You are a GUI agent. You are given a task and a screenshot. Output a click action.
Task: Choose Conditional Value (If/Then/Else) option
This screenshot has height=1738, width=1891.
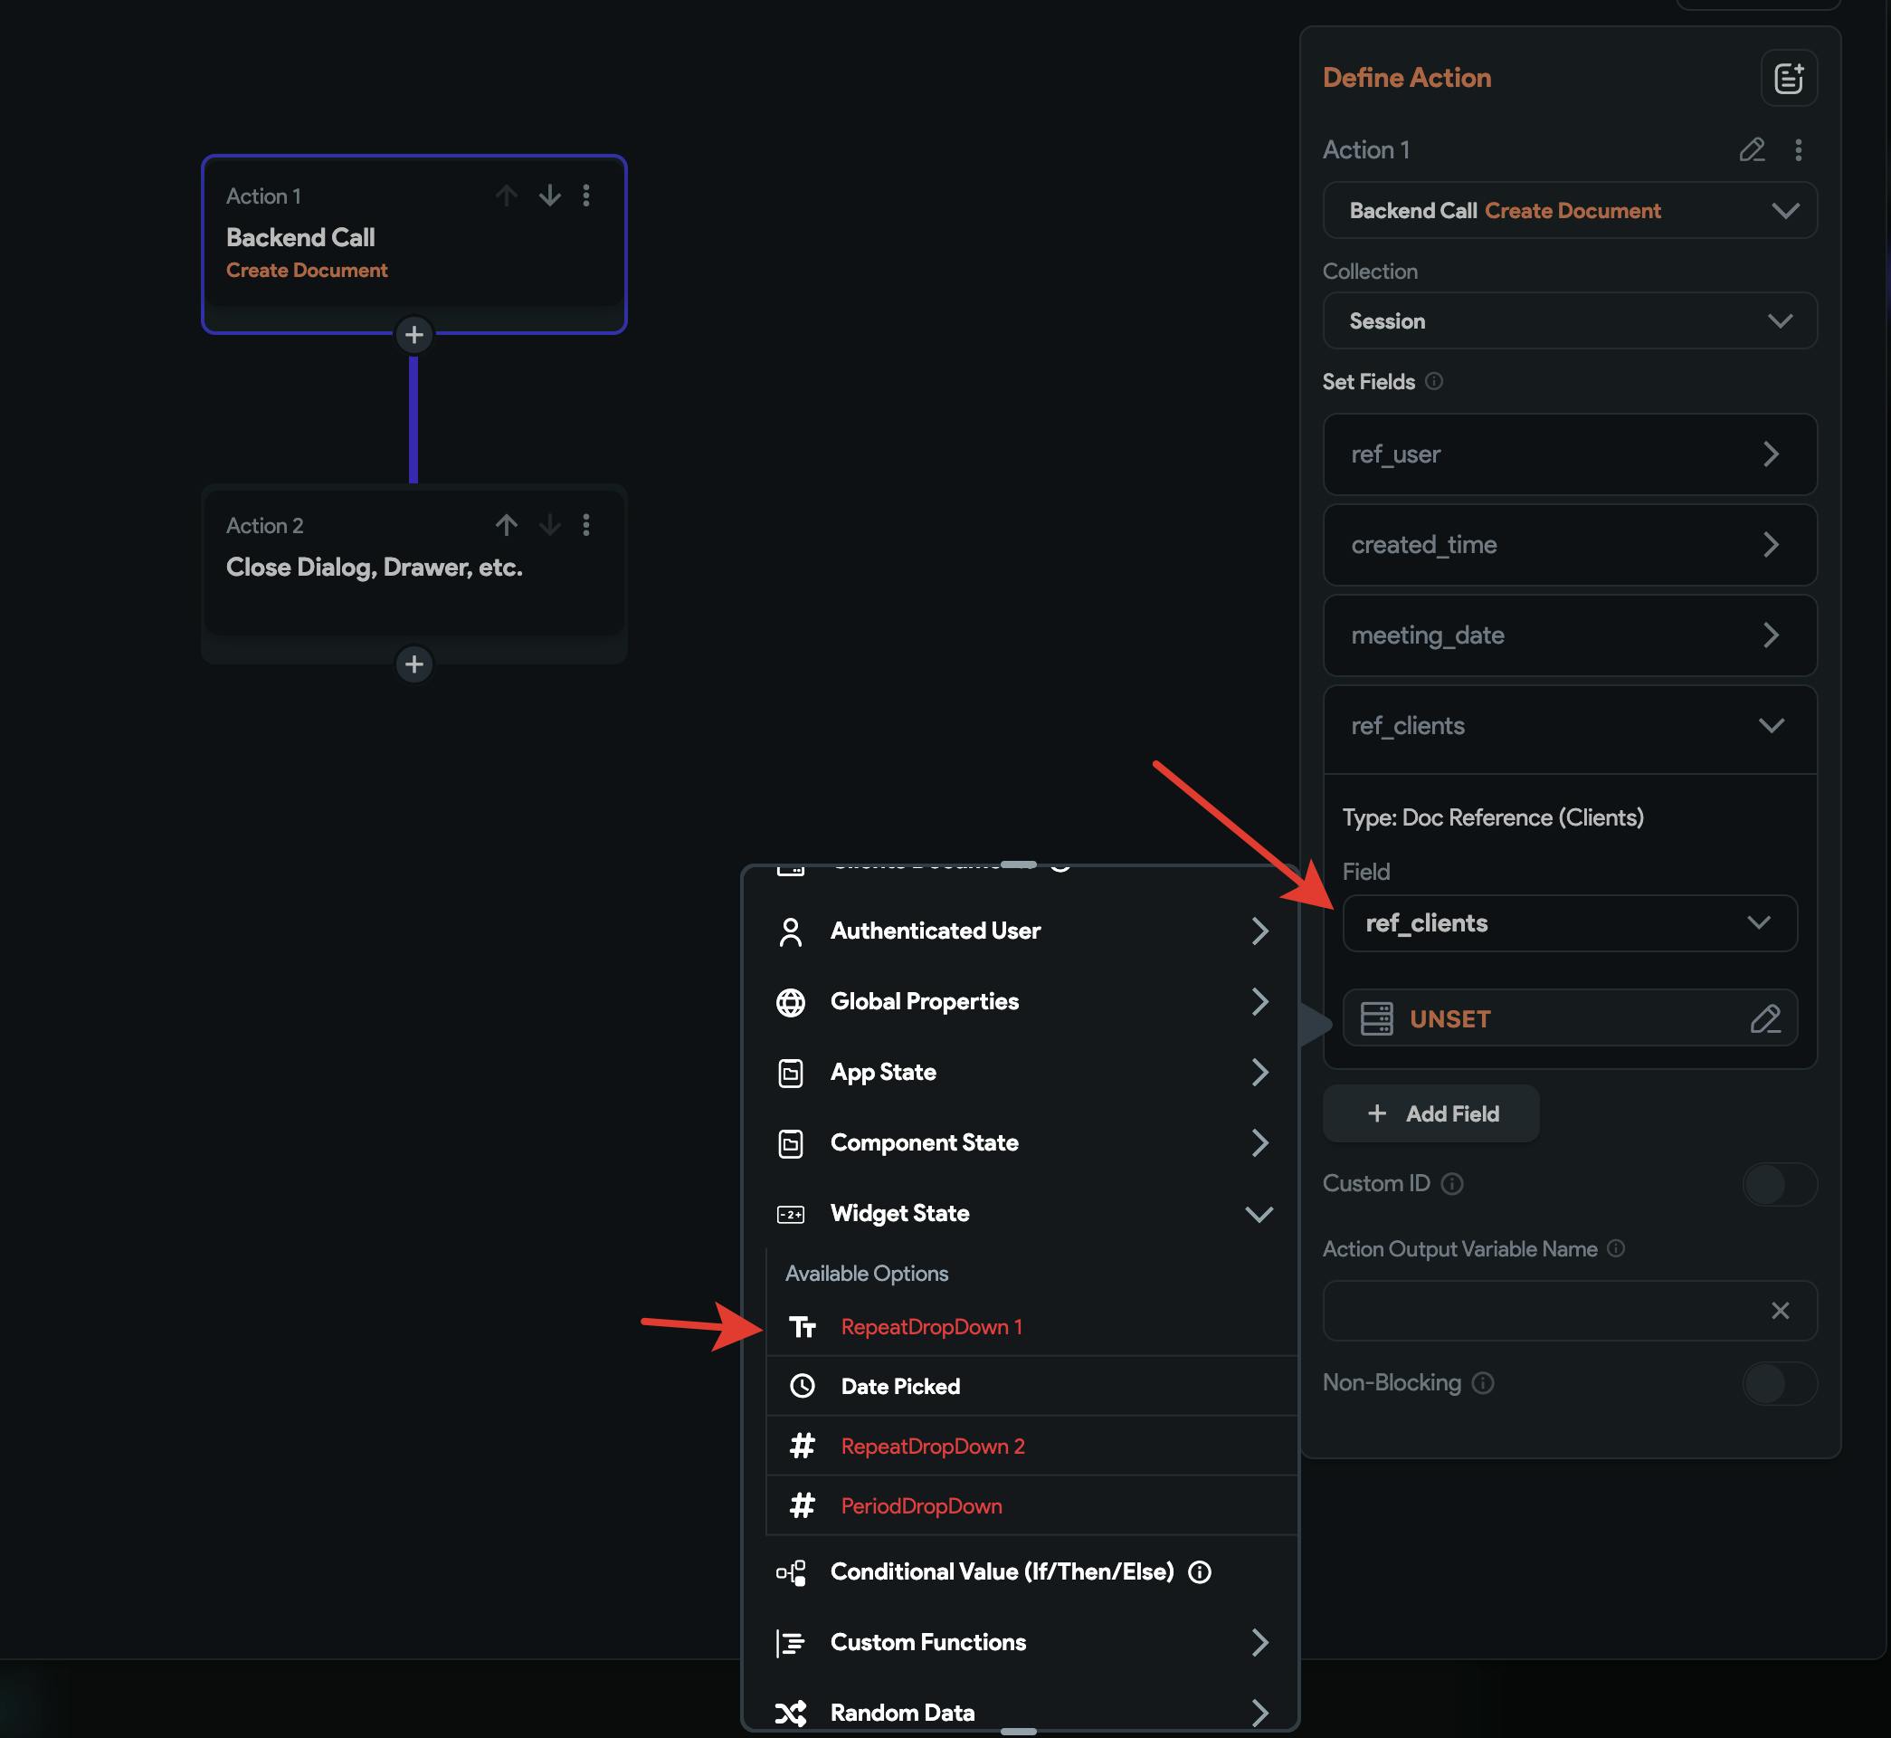click(1021, 1571)
